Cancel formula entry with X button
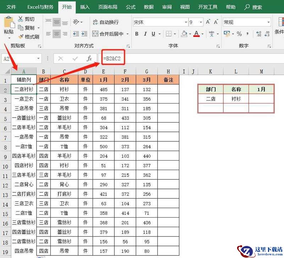Viewport: 284px width, 258px height. coord(61,58)
